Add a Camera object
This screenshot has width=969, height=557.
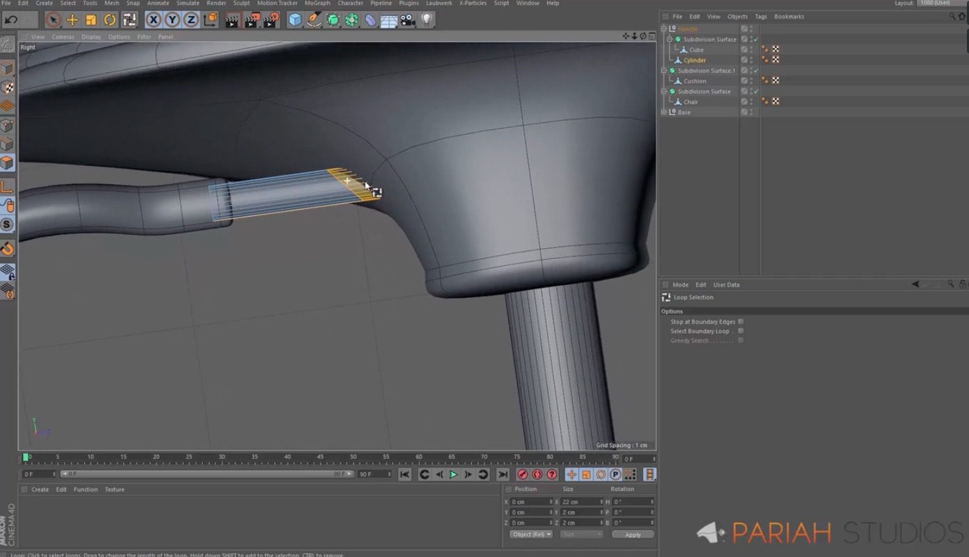click(x=408, y=19)
